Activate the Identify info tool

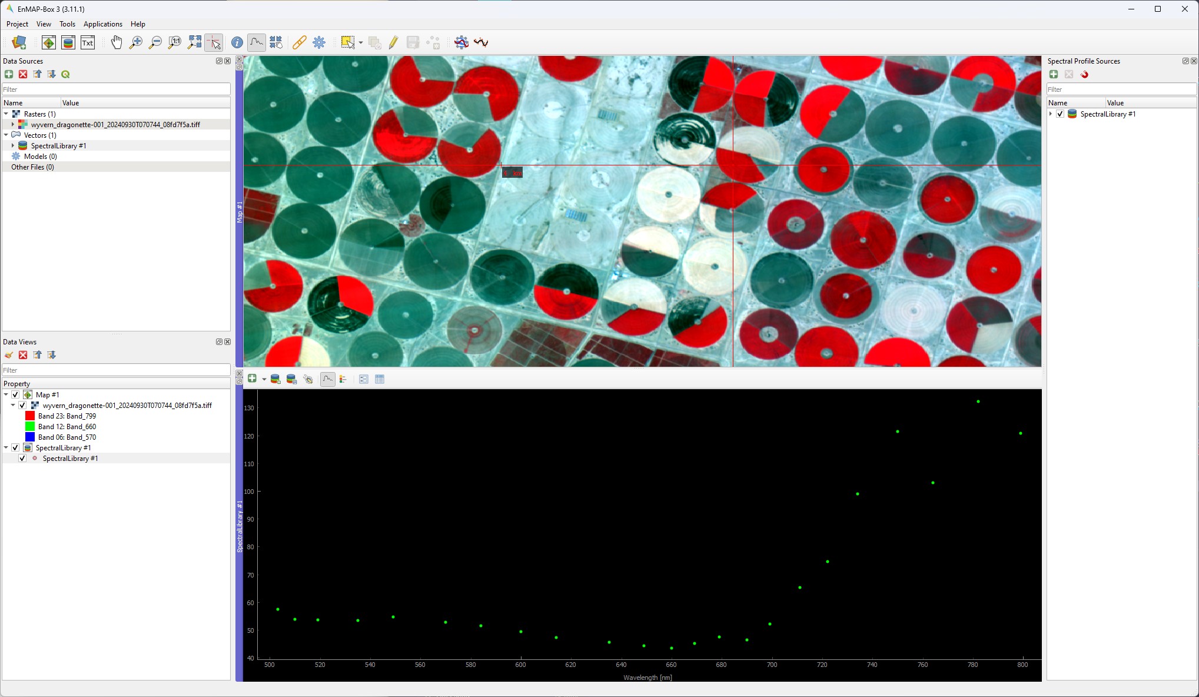(x=237, y=42)
